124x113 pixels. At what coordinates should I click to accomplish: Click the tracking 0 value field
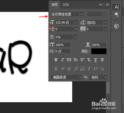coord(95,29)
